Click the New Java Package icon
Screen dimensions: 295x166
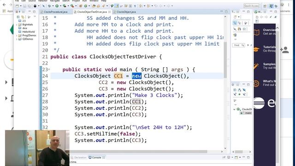pyautogui.click(x=81, y=6)
